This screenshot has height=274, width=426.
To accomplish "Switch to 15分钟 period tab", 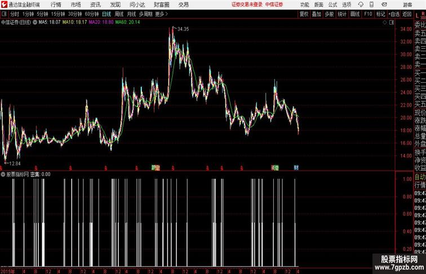I will tap(58, 14).
